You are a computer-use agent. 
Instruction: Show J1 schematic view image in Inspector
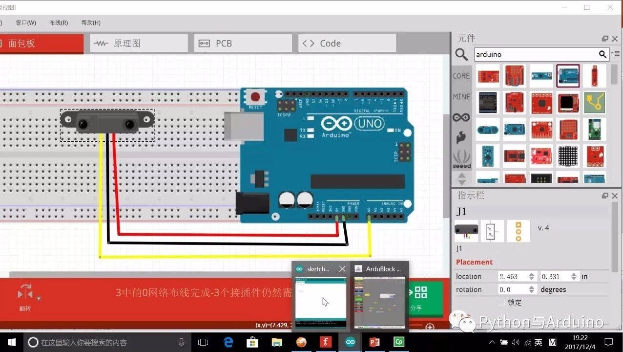point(492,231)
